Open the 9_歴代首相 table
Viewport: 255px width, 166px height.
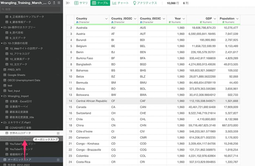pyautogui.click(x=16, y=33)
